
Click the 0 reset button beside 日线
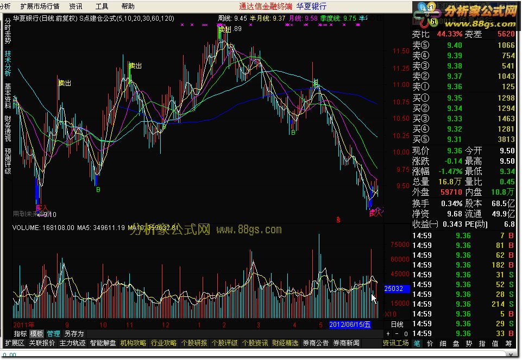405,334
